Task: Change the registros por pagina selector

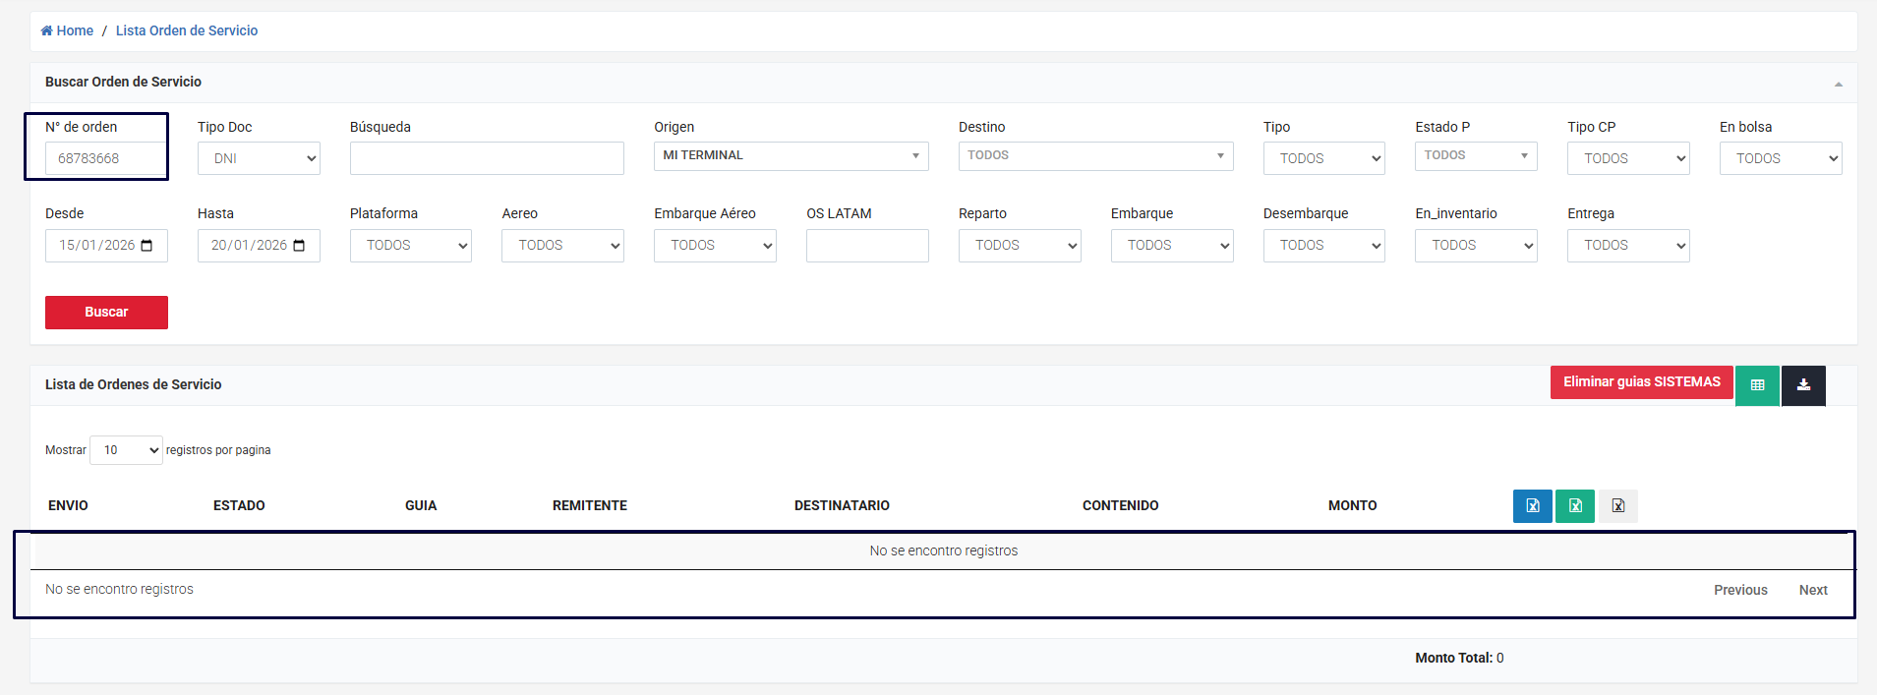Action: tap(126, 450)
